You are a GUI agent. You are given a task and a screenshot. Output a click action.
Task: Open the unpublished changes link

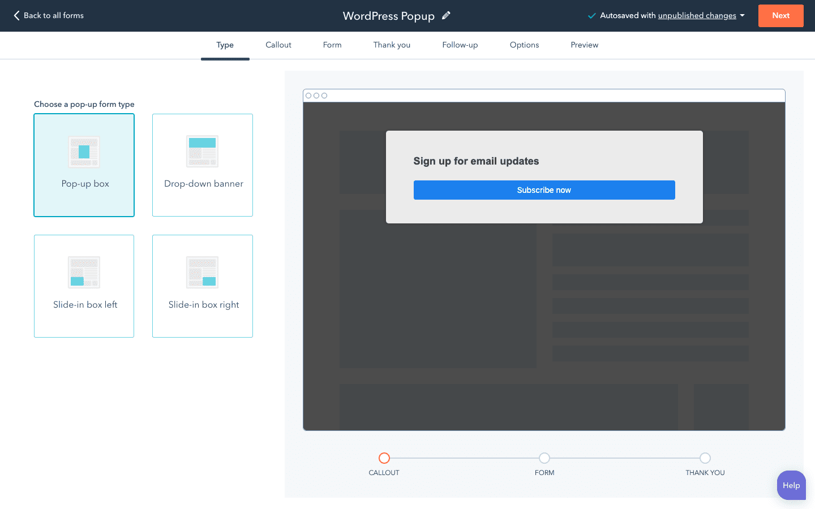697,16
